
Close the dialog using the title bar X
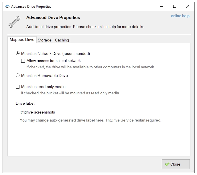pos(188,6)
